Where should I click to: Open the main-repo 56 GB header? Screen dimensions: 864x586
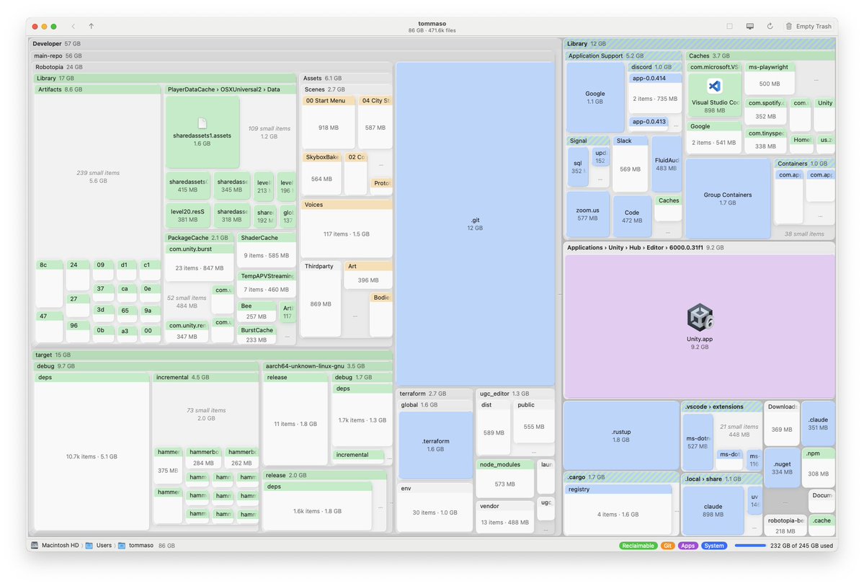click(293, 56)
